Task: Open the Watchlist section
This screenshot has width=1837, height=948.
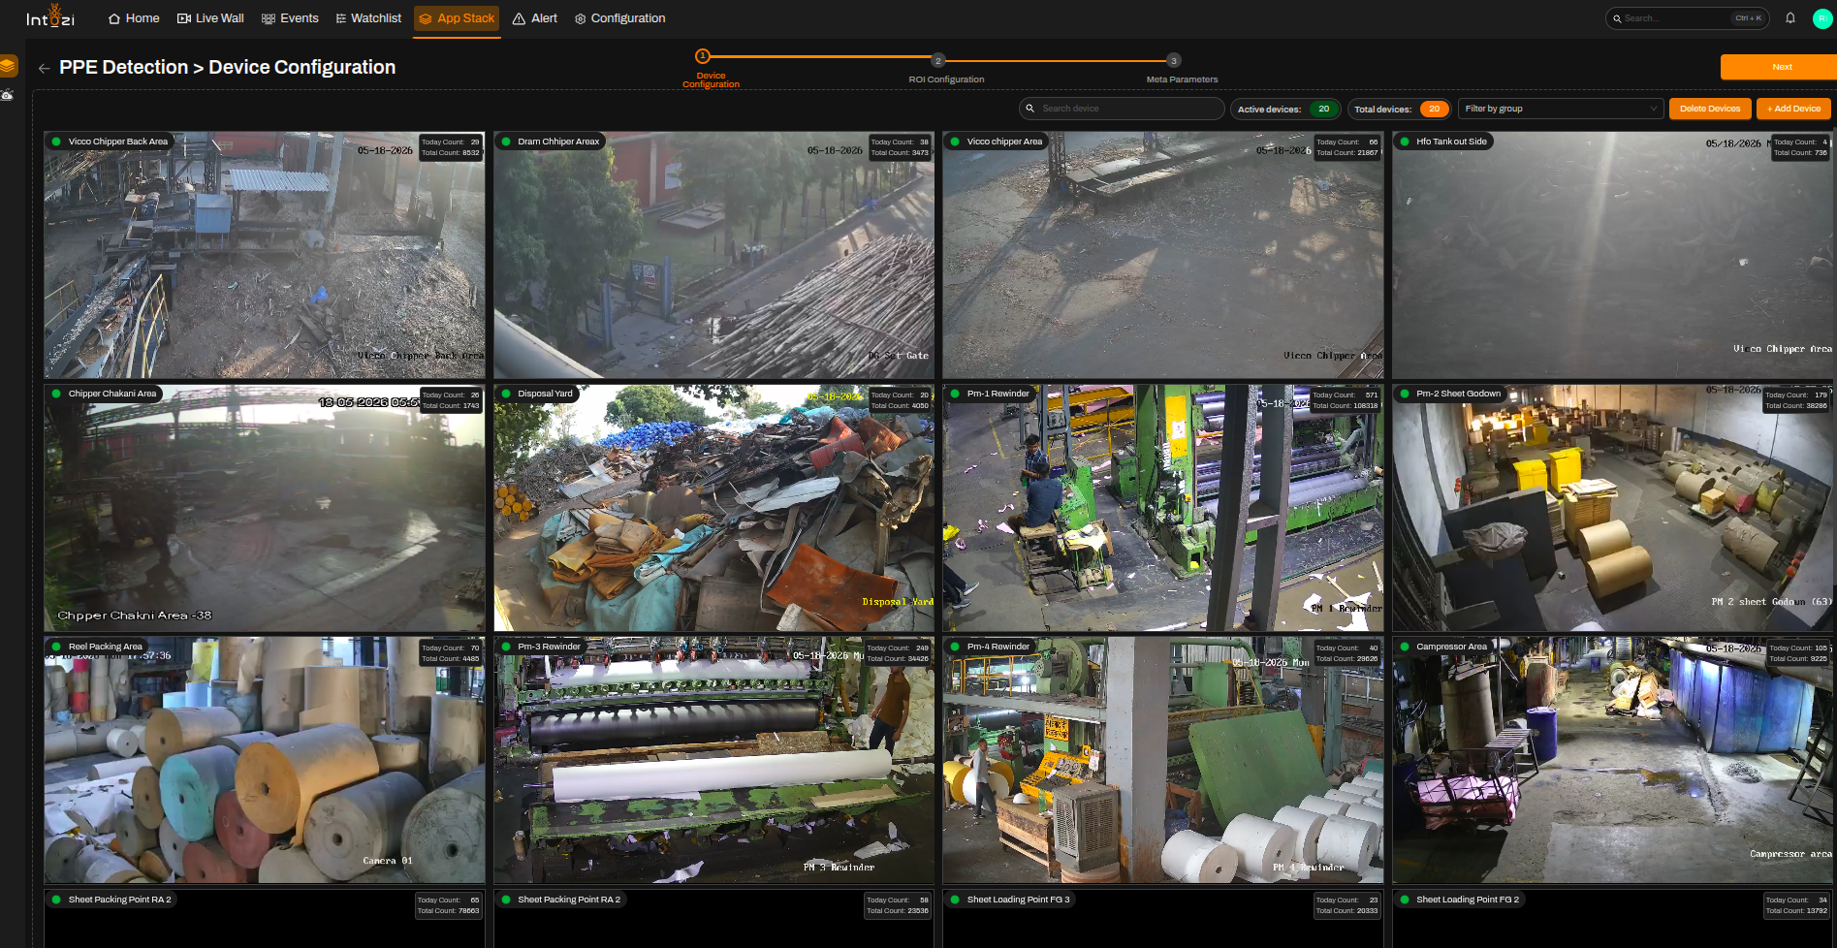Action: [368, 18]
